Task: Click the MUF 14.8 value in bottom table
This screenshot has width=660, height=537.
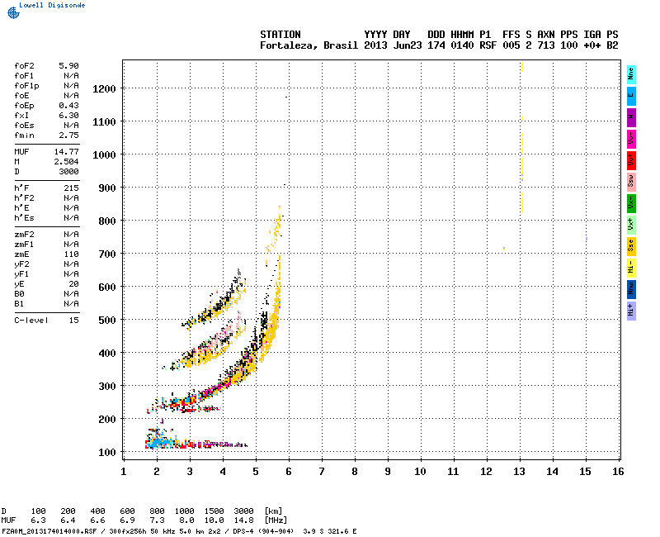Action: click(x=243, y=520)
